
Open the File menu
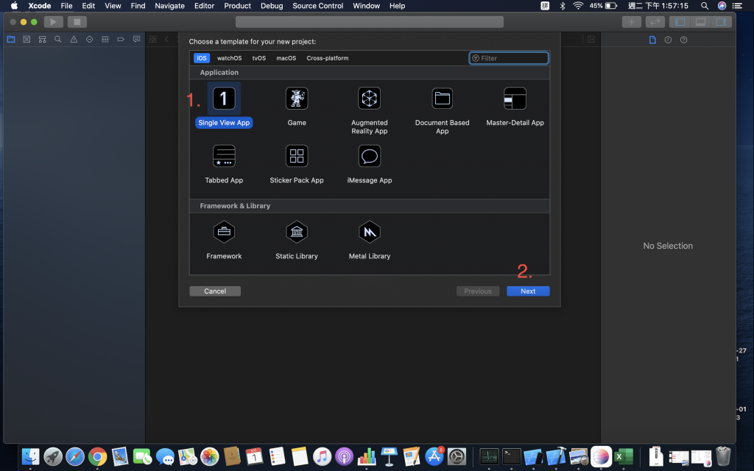click(x=66, y=6)
